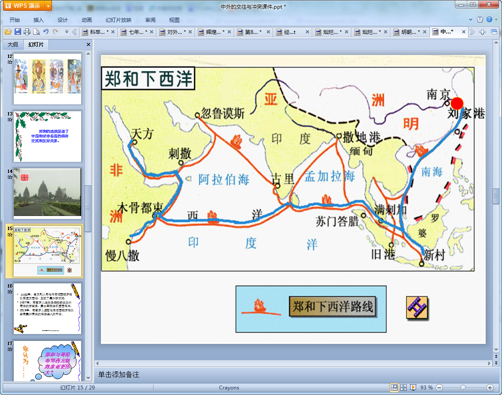Start slideshow from status bar icon
This screenshot has width=502, height=395.
(x=413, y=387)
